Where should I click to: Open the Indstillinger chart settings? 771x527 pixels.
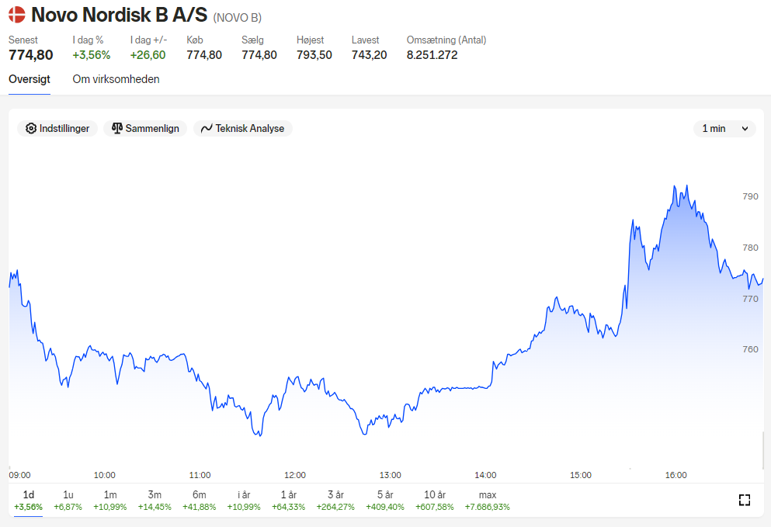pos(57,128)
